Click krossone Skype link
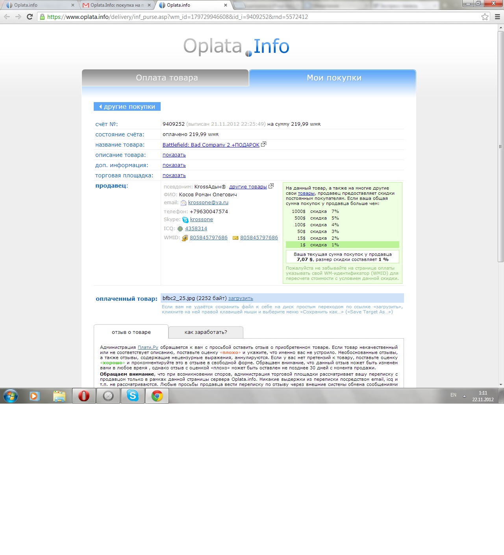 coord(202,220)
